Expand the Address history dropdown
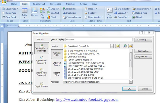The height and width of the screenshot is (103, 160). point(131,82)
